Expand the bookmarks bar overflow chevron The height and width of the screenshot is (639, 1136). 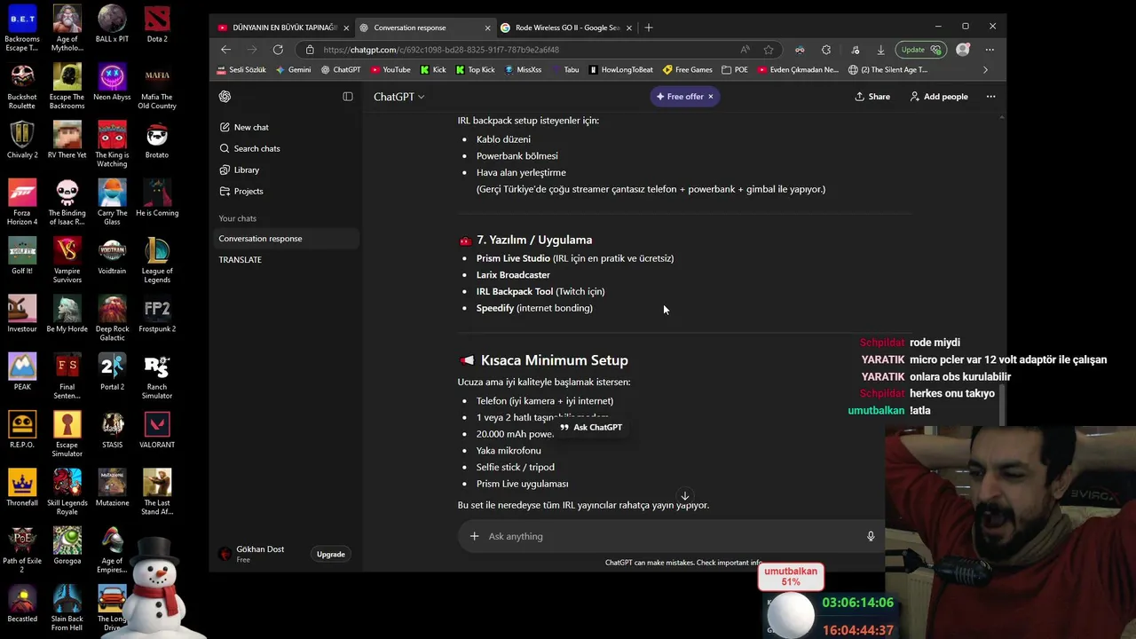[x=985, y=69]
